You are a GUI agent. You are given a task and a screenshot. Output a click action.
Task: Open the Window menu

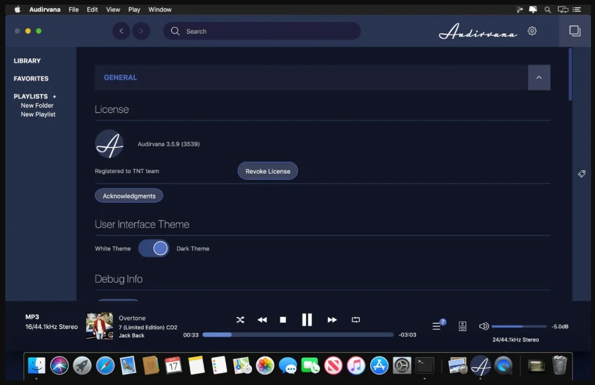click(160, 9)
